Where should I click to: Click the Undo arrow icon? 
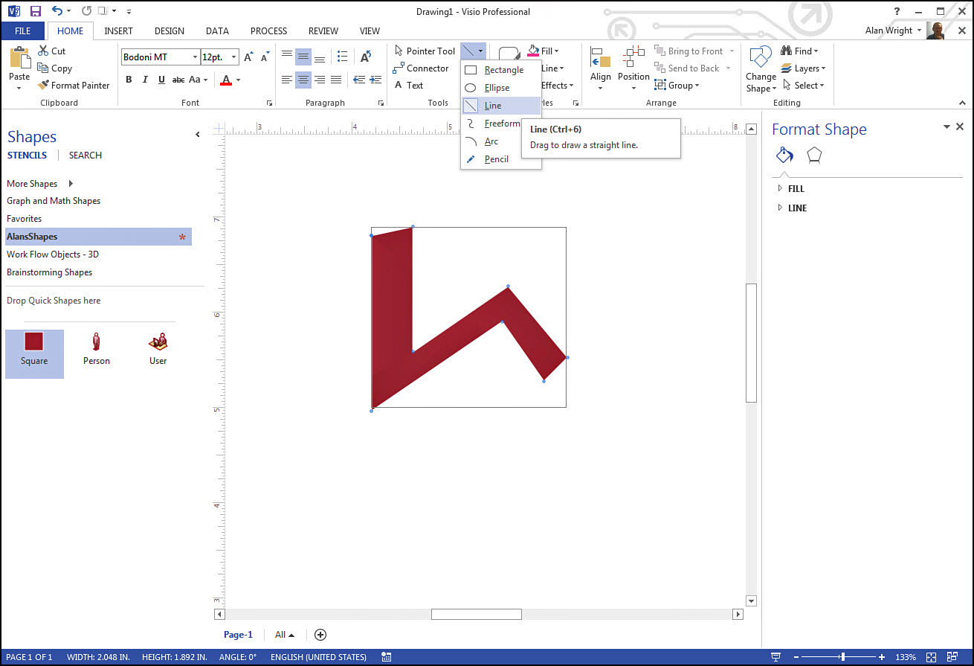[57, 11]
